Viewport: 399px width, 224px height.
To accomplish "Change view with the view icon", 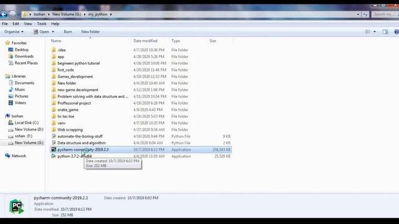I will [368, 32].
